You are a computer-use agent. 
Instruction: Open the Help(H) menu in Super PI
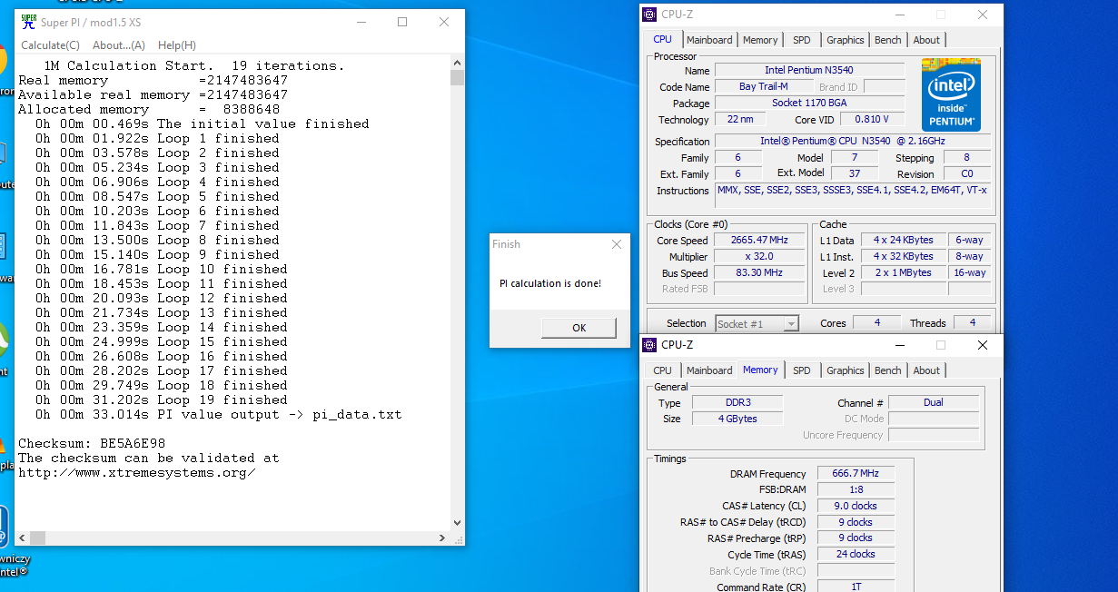177,45
